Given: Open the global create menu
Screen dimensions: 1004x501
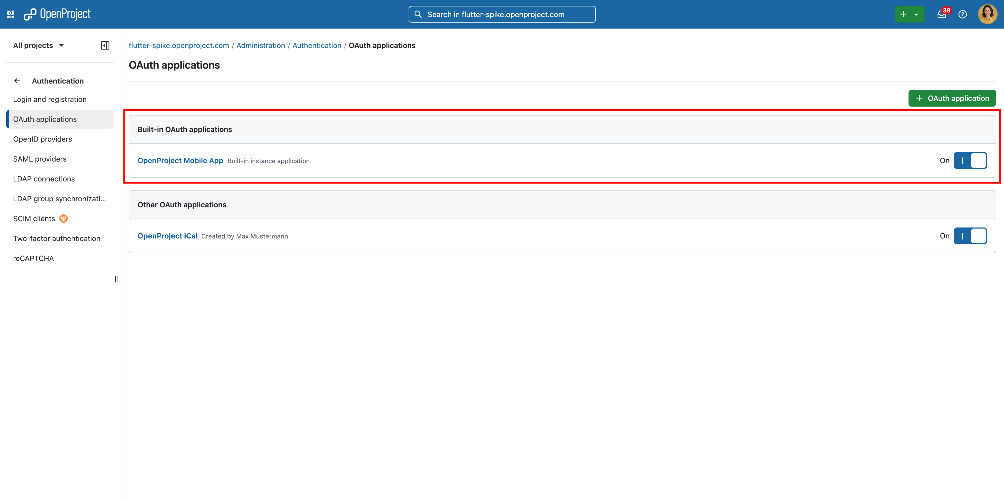Looking at the screenshot, I should click(903, 14).
